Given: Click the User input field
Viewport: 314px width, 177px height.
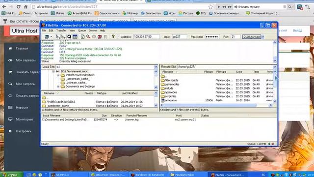Looking at the screenshot, I should (180, 37).
